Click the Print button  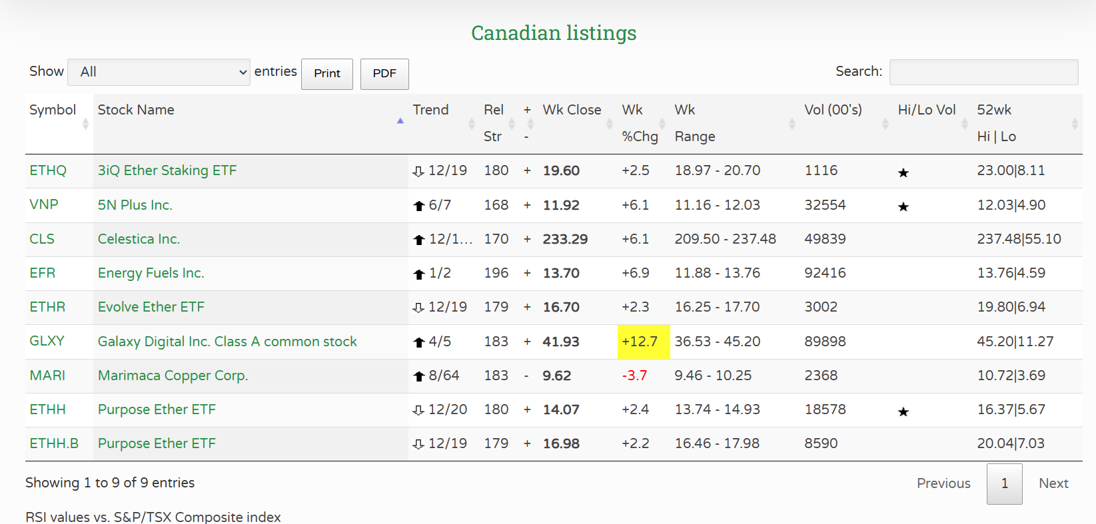[x=327, y=74]
